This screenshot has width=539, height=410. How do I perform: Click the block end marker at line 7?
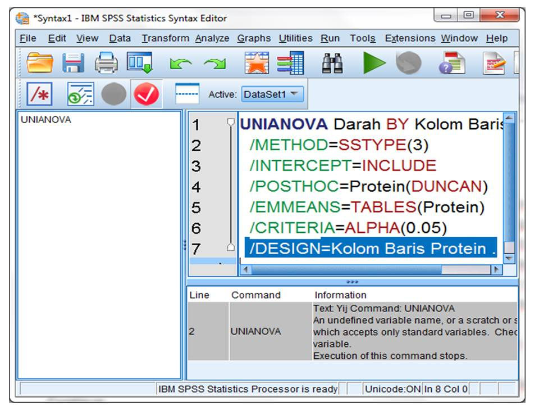[x=231, y=246]
